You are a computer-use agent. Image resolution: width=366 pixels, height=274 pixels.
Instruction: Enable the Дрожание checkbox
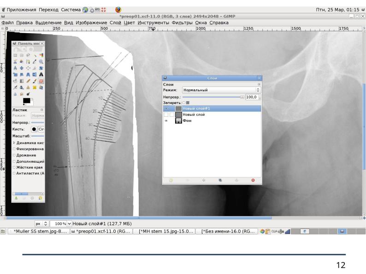click(x=14, y=155)
